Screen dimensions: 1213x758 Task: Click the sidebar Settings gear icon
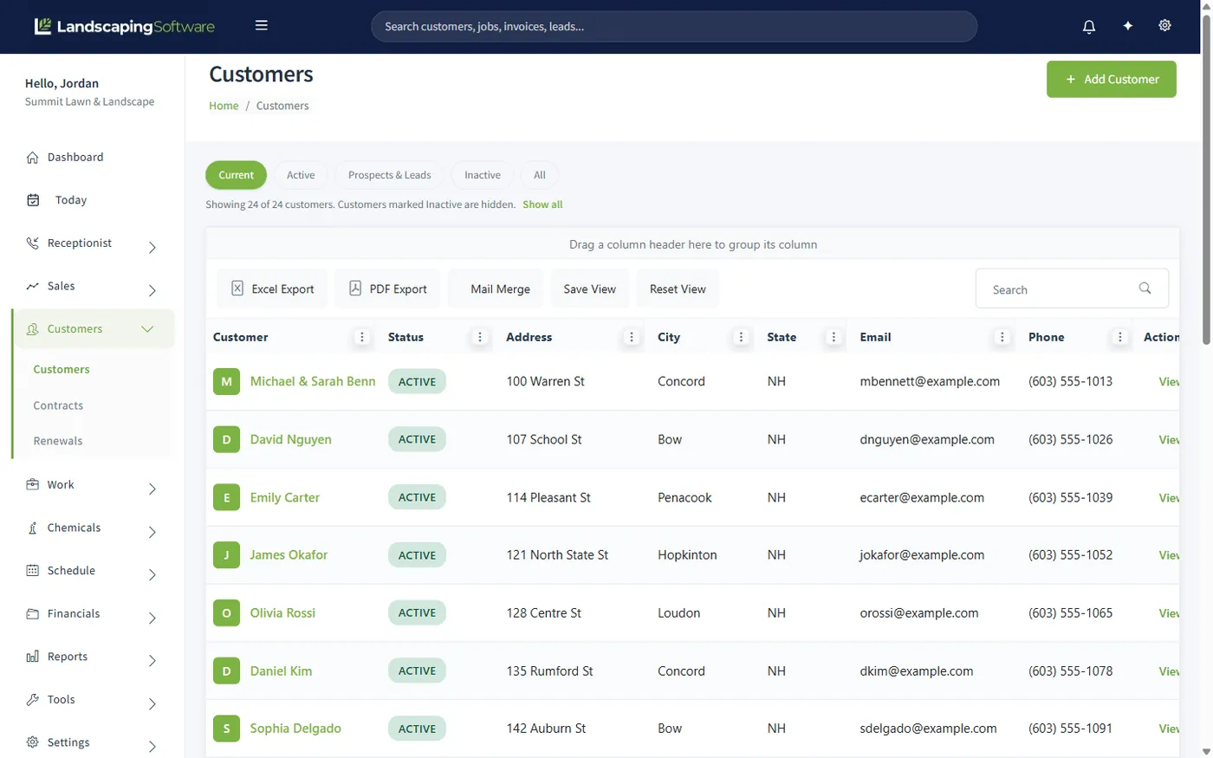coord(33,742)
